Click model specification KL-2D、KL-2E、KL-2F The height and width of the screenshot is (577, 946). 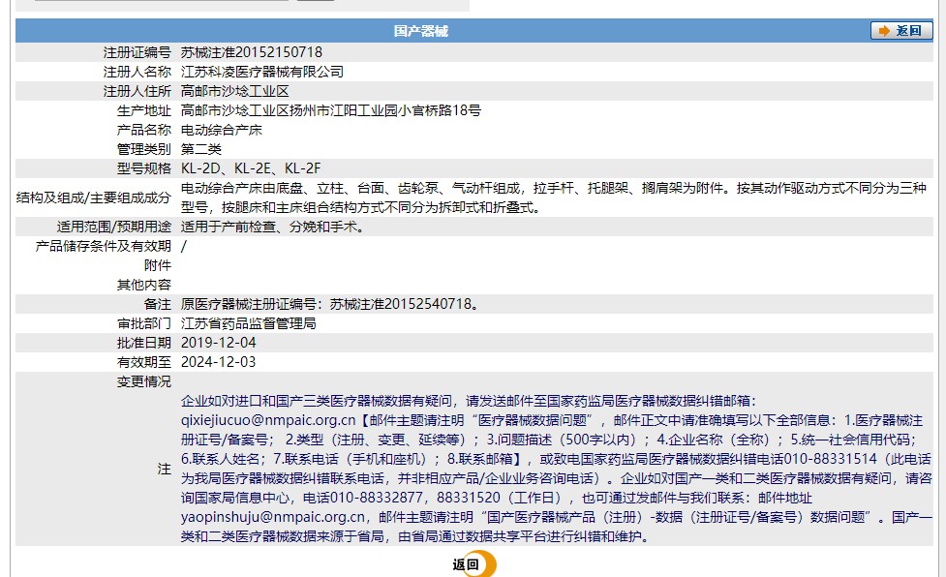pos(251,168)
